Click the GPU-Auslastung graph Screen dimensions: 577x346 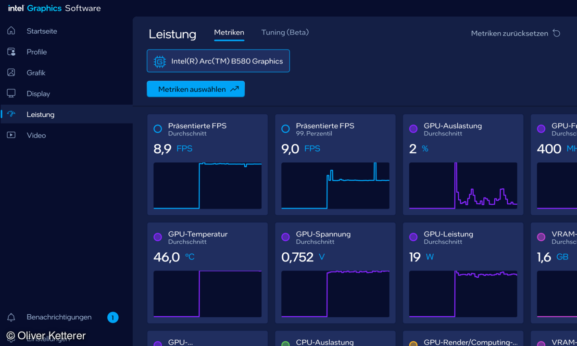[x=463, y=185]
